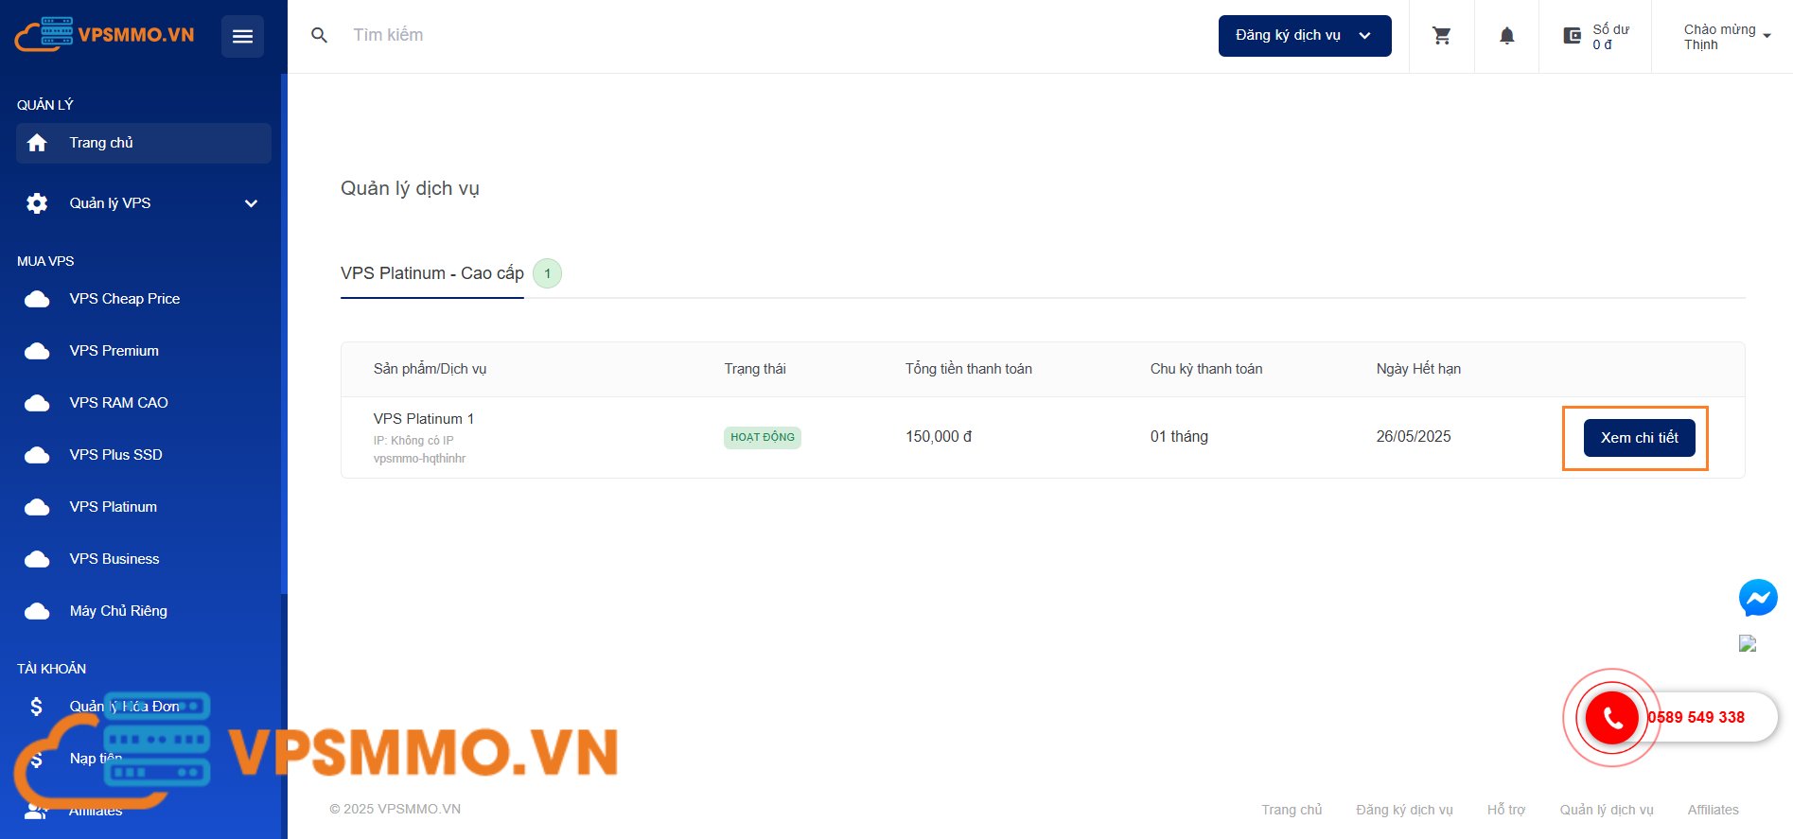This screenshot has width=1793, height=839.
Task: Click the search magnifier icon
Action: [320, 35]
